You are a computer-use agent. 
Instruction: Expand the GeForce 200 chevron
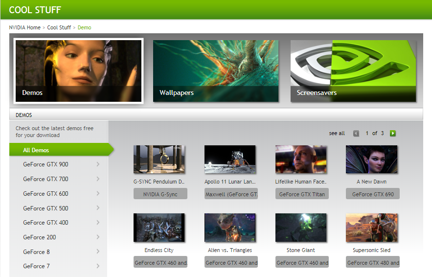pos(98,237)
